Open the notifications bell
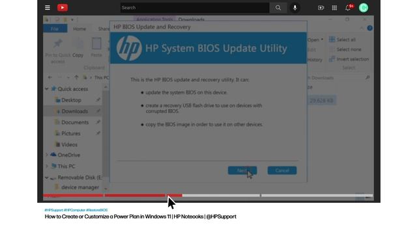The height and width of the screenshot is (234, 417). pos(348,8)
